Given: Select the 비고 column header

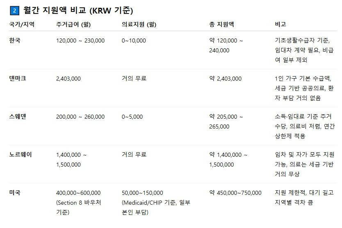Looking at the screenshot, I should point(280,24).
